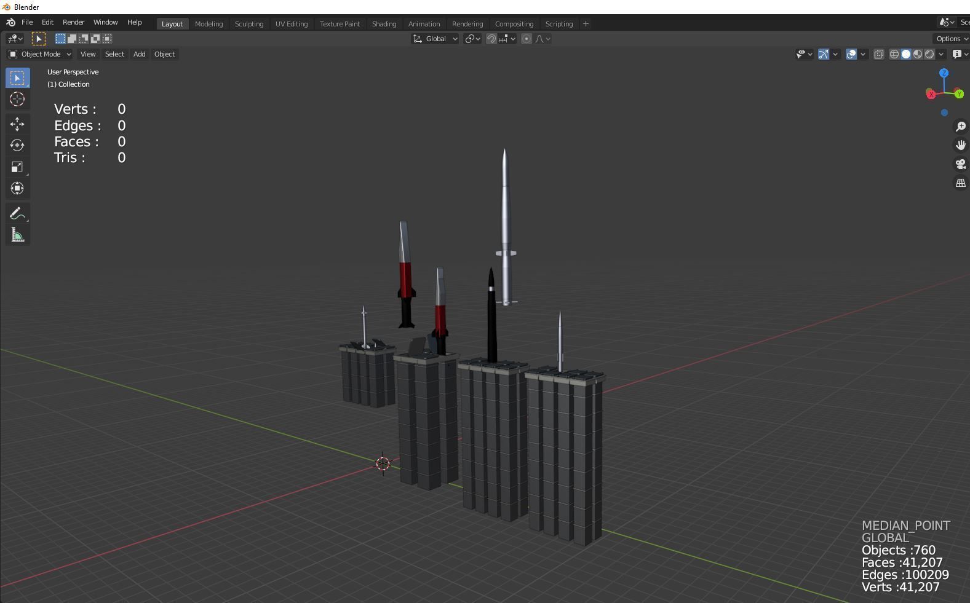The height and width of the screenshot is (603, 970).
Task: Click the tall silver rocket model
Action: point(505,227)
